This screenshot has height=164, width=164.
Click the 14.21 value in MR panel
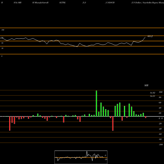click(153, 96)
